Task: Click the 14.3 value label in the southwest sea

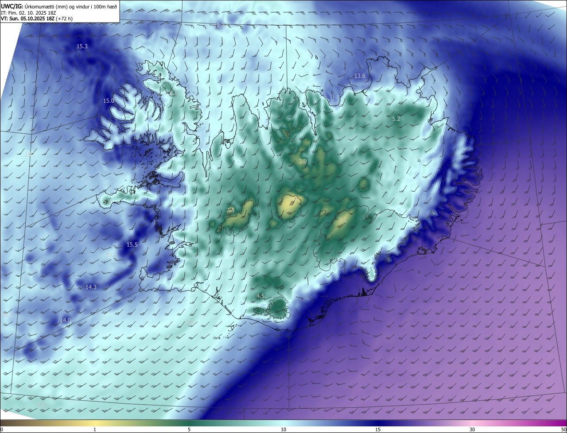Action: pyautogui.click(x=91, y=287)
